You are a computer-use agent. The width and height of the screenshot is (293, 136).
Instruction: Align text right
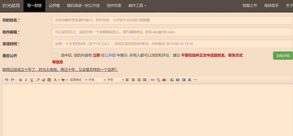pyautogui.click(x=139, y=80)
